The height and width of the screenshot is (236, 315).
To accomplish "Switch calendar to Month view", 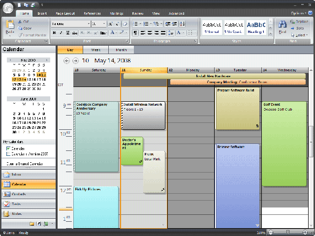I will 121,50.
